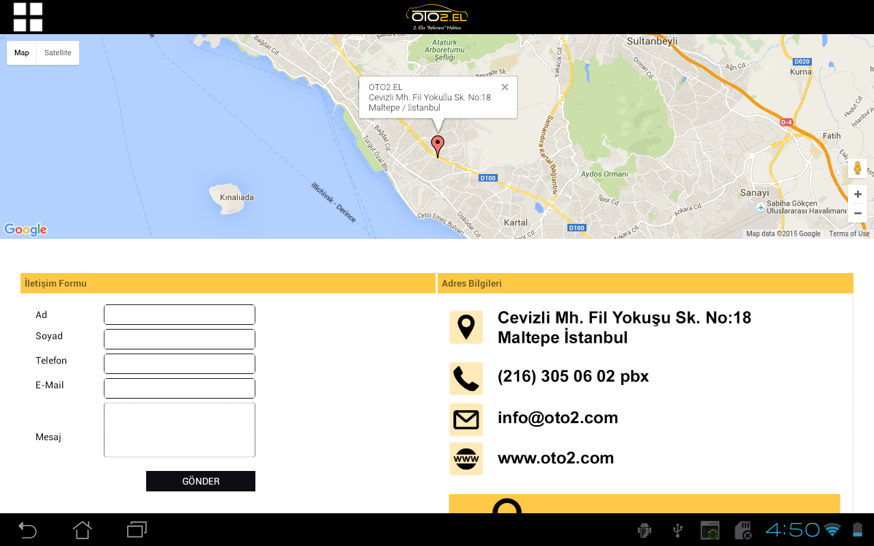
Task: Focus the Ad input field
Action: tap(180, 315)
